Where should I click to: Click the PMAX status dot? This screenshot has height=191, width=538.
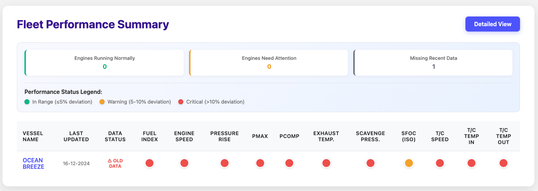click(x=260, y=163)
